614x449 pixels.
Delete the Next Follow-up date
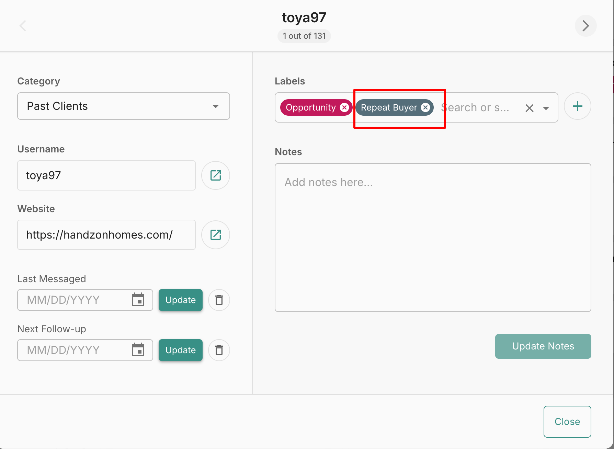point(219,350)
